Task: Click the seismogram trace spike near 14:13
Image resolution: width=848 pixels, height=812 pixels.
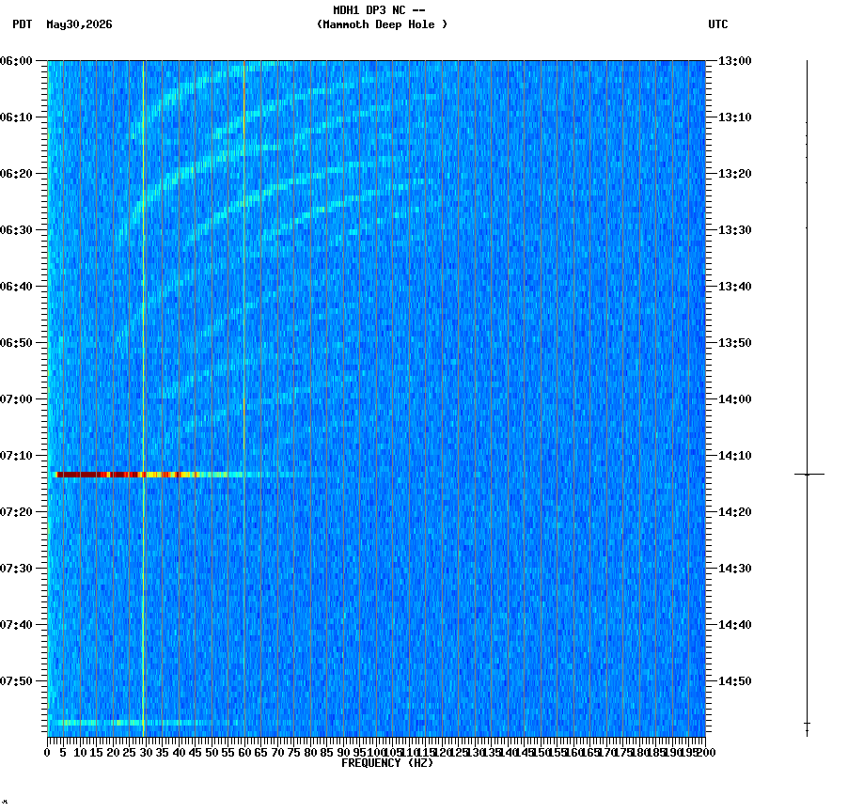Action: point(809,474)
